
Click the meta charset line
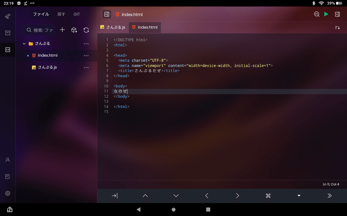tap(143, 60)
